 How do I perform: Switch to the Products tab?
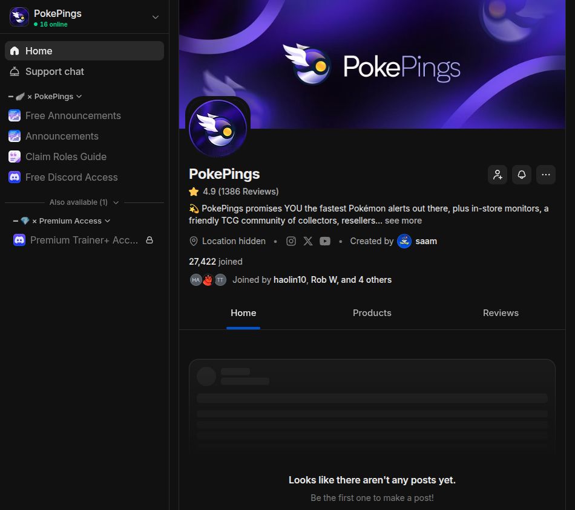(372, 314)
